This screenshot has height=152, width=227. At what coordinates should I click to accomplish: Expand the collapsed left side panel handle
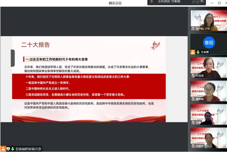click(13, 58)
